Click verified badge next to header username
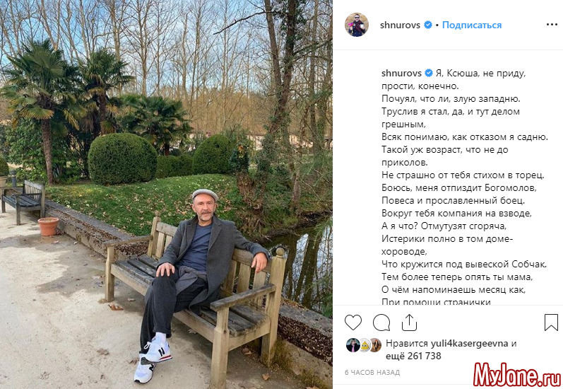Viewport: 563px width, 389px height. (x=427, y=25)
